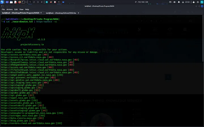Focus the running Firefox window in the taskbar
Image resolution: width=204 pixels, height=127 pixels.
pyautogui.click(x=51, y=2)
